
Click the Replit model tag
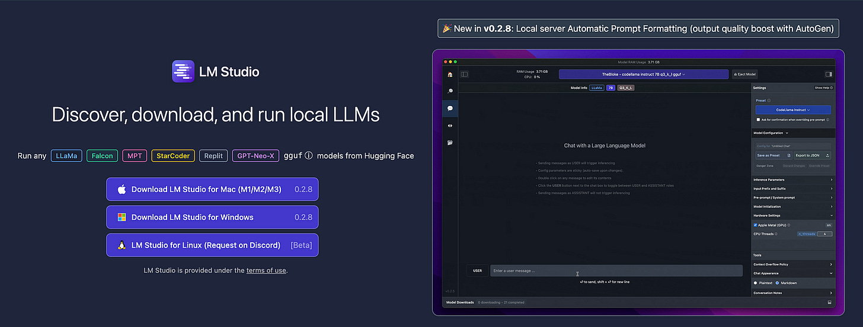tap(213, 156)
